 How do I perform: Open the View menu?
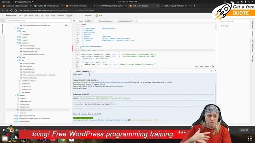pyautogui.click(x=37, y=16)
